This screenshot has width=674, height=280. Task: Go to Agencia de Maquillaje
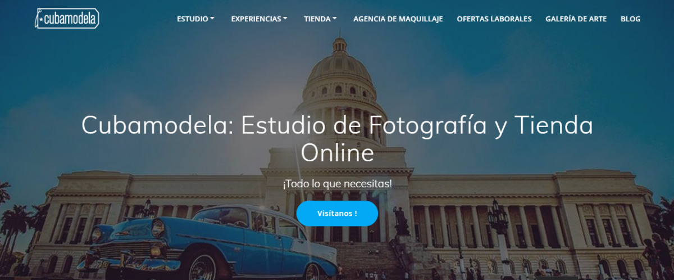(x=398, y=19)
